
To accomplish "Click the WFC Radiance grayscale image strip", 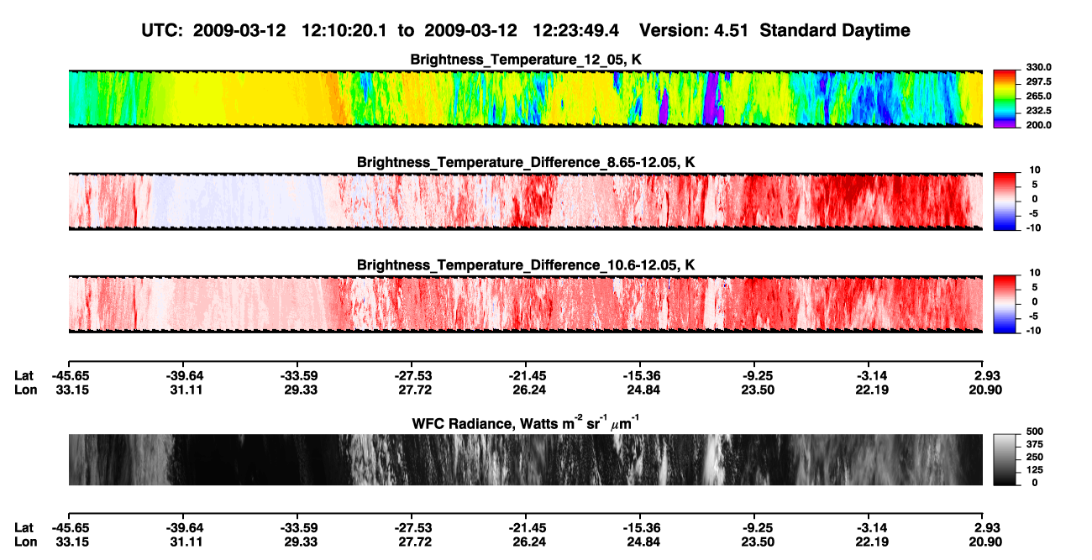I will pyautogui.click(x=525, y=460).
